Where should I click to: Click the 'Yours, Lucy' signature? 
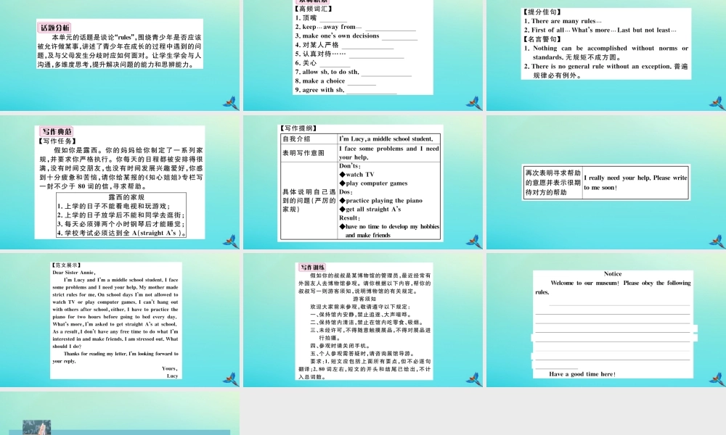click(170, 372)
